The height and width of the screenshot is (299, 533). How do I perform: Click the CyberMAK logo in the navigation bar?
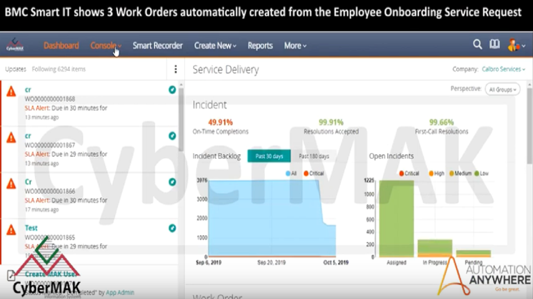click(x=15, y=45)
